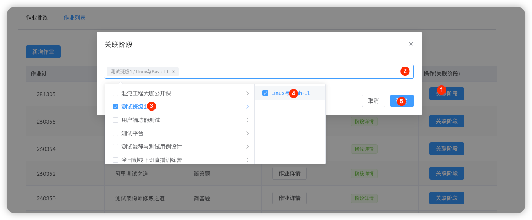Expand 测试流程与测试用例设计 chevron
This screenshot has width=532, height=220.
(247, 147)
